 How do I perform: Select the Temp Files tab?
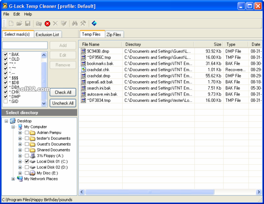[x=92, y=34]
